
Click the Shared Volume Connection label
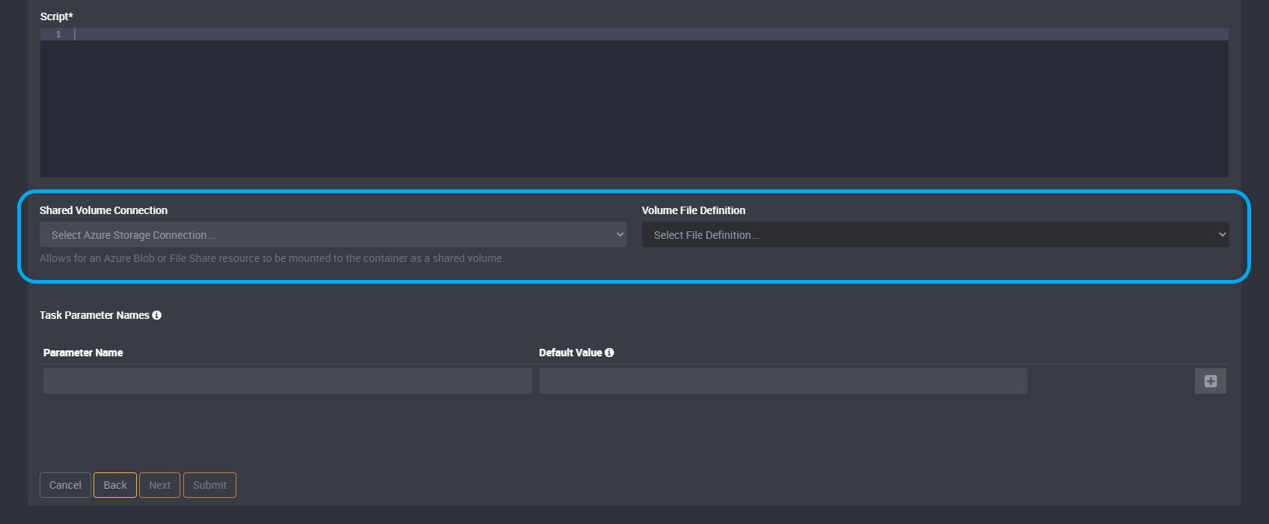point(103,210)
